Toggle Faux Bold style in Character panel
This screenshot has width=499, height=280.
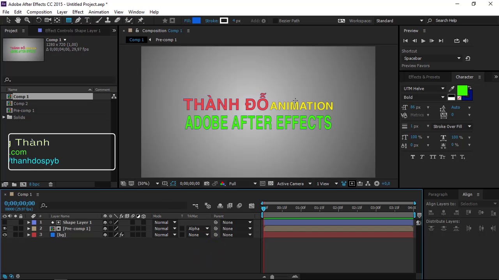tap(413, 157)
